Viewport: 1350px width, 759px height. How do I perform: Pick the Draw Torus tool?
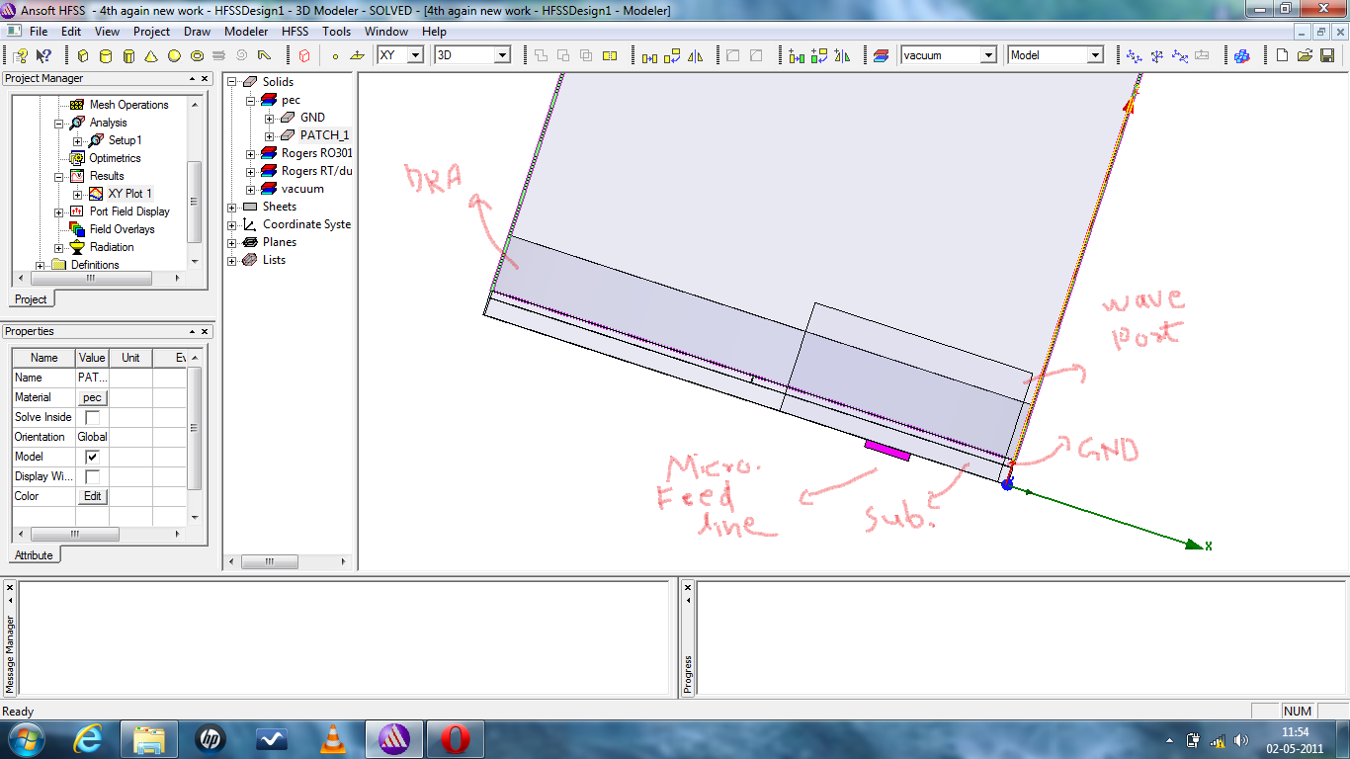click(x=197, y=56)
